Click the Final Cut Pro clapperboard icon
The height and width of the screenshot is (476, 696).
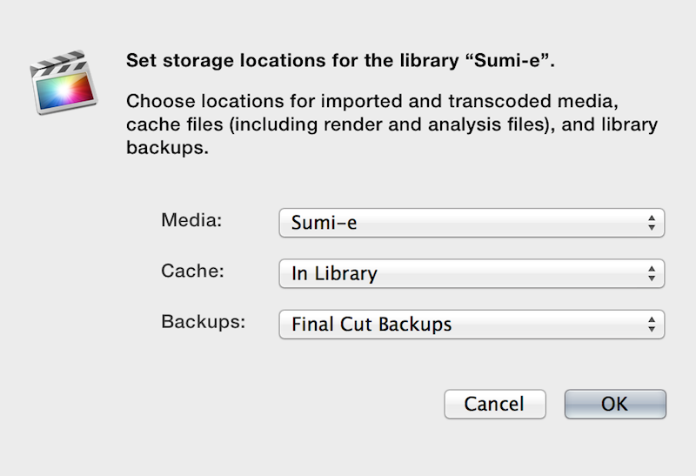coord(62,84)
